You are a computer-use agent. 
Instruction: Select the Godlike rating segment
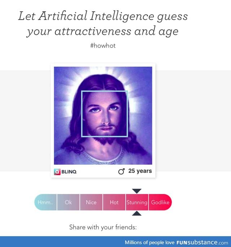coord(160,202)
